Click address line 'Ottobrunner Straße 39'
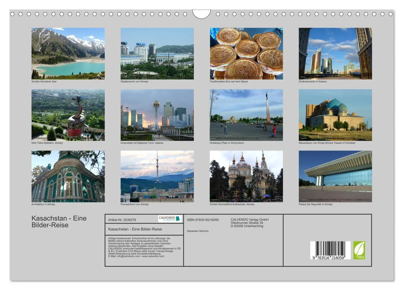Image resolution: width=403 pixels, height=290 pixels. 247,223
